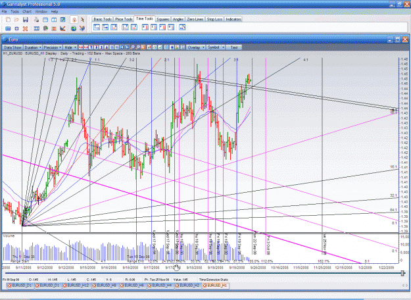Click the 162.1% time extension label
The height and width of the screenshot is (300, 411).
click(324, 261)
